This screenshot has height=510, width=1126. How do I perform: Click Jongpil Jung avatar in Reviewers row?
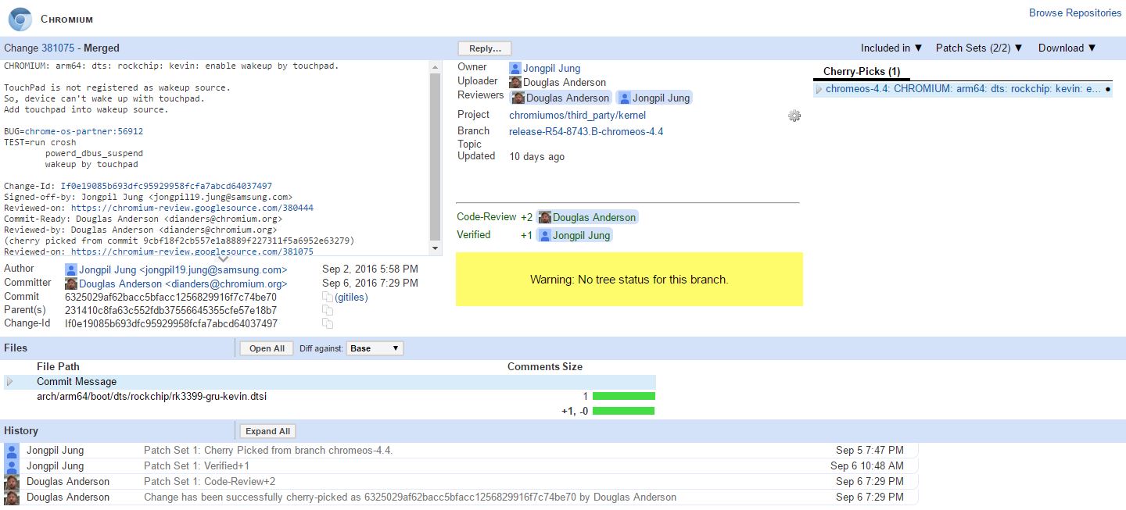pos(625,98)
